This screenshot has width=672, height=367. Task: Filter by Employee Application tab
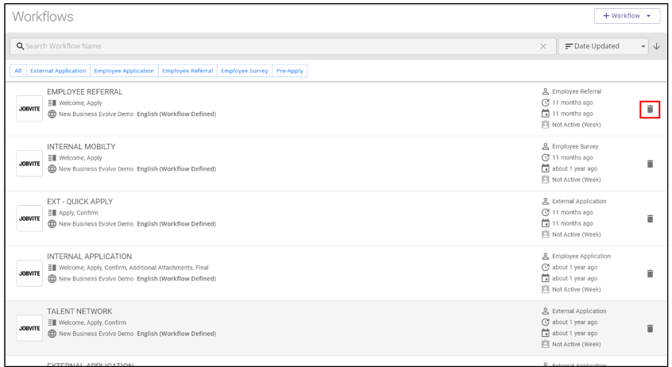pos(124,71)
